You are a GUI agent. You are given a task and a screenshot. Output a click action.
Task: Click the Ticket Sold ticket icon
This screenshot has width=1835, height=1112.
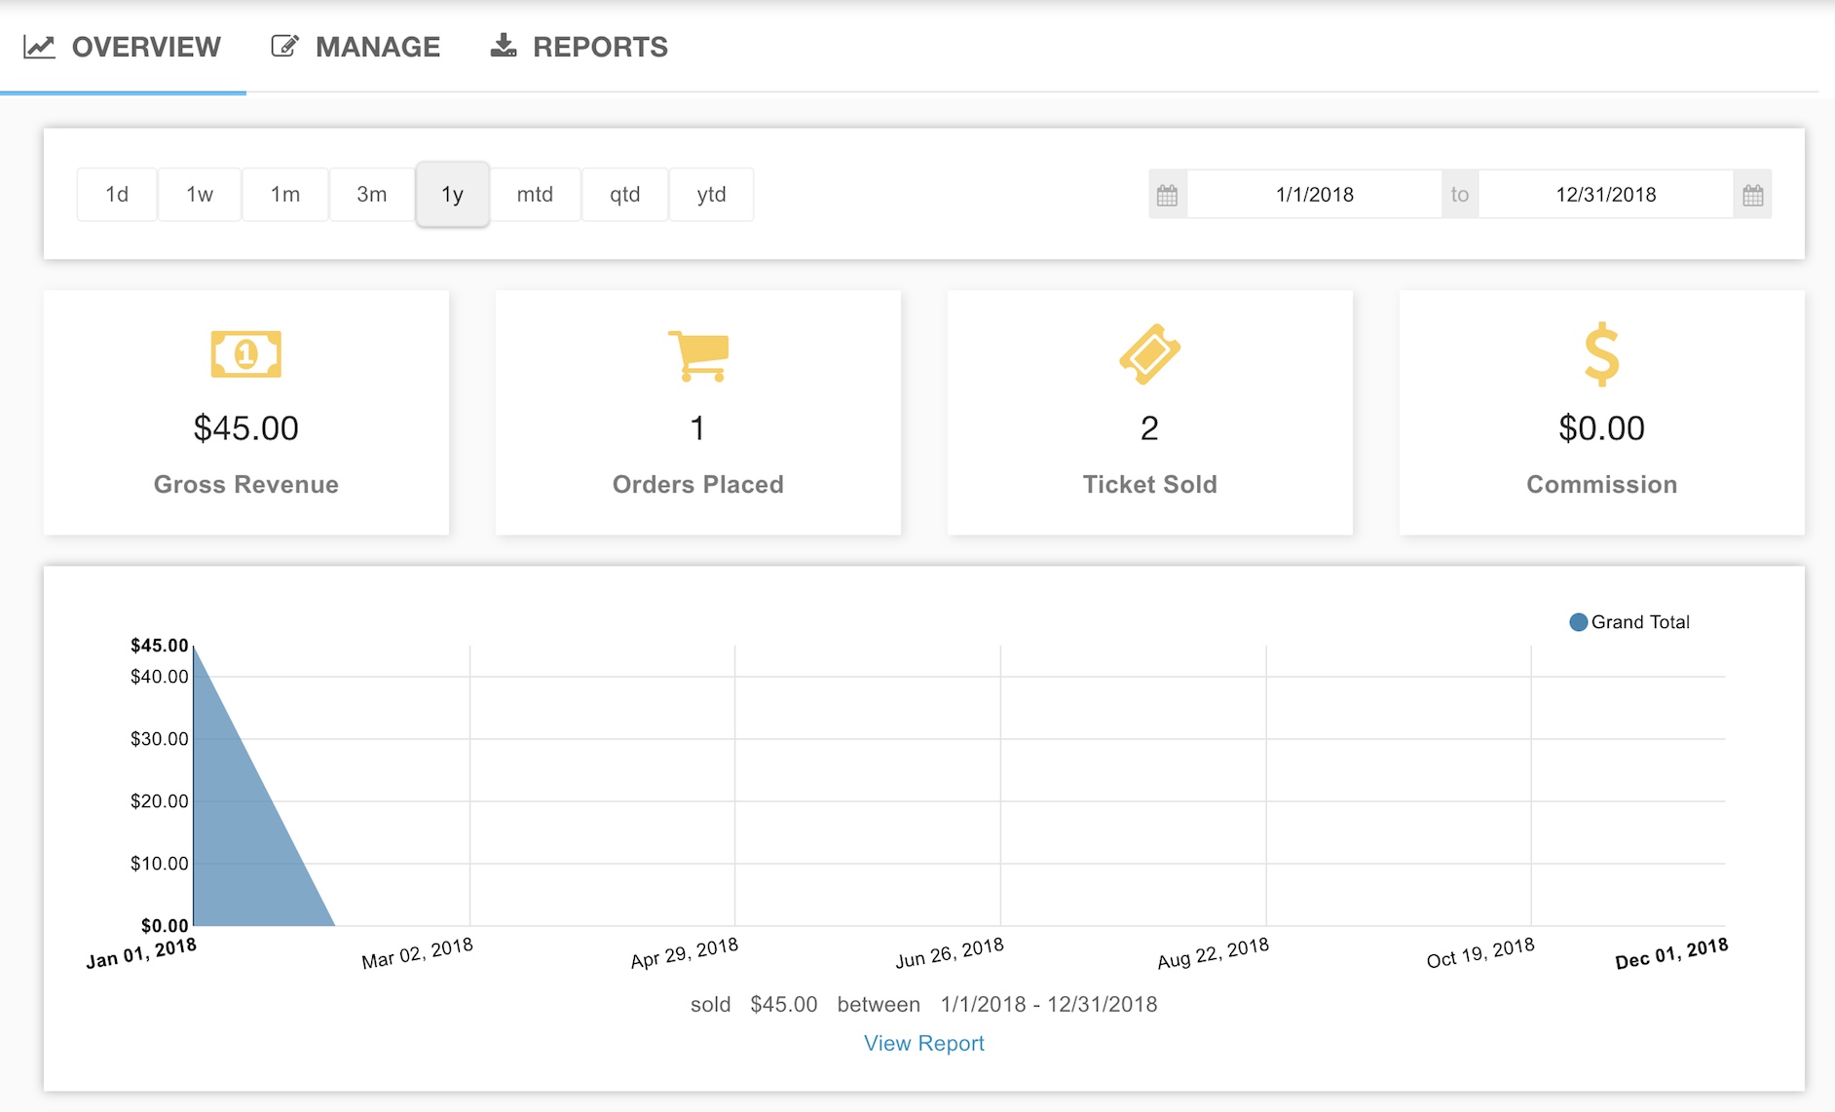pos(1150,354)
